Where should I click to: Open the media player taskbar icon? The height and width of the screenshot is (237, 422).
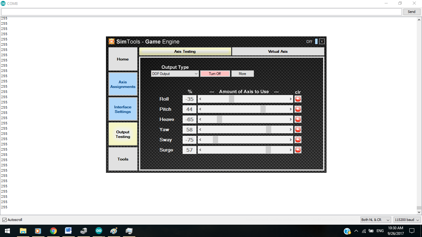(x=38, y=231)
